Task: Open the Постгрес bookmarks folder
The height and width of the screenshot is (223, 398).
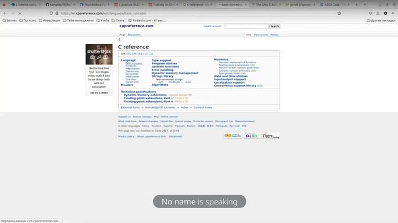Action: (x=27, y=20)
